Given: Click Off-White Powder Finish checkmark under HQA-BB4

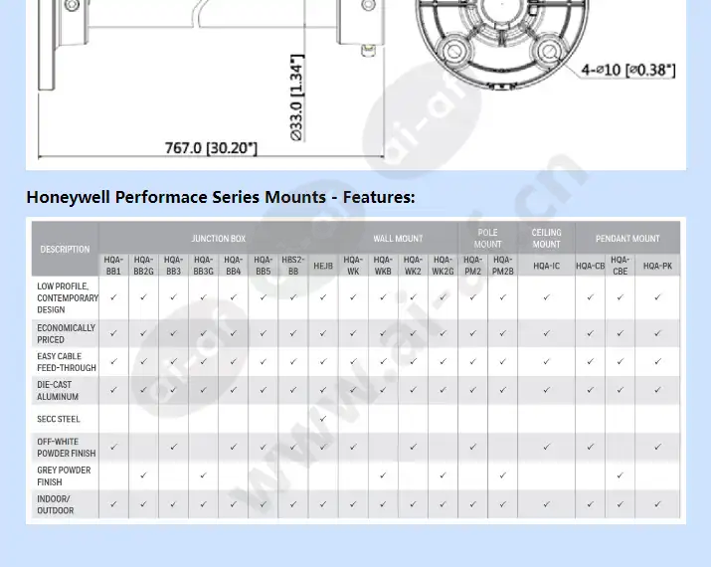Looking at the screenshot, I should (x=233, y=447).
